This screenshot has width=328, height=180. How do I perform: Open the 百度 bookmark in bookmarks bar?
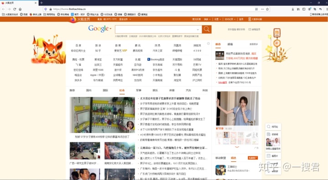coord(24,15)
